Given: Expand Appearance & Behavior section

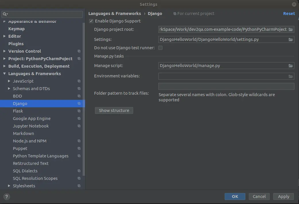Looking at the screenshot, I should pyautogui.click(x=4, y=21).
